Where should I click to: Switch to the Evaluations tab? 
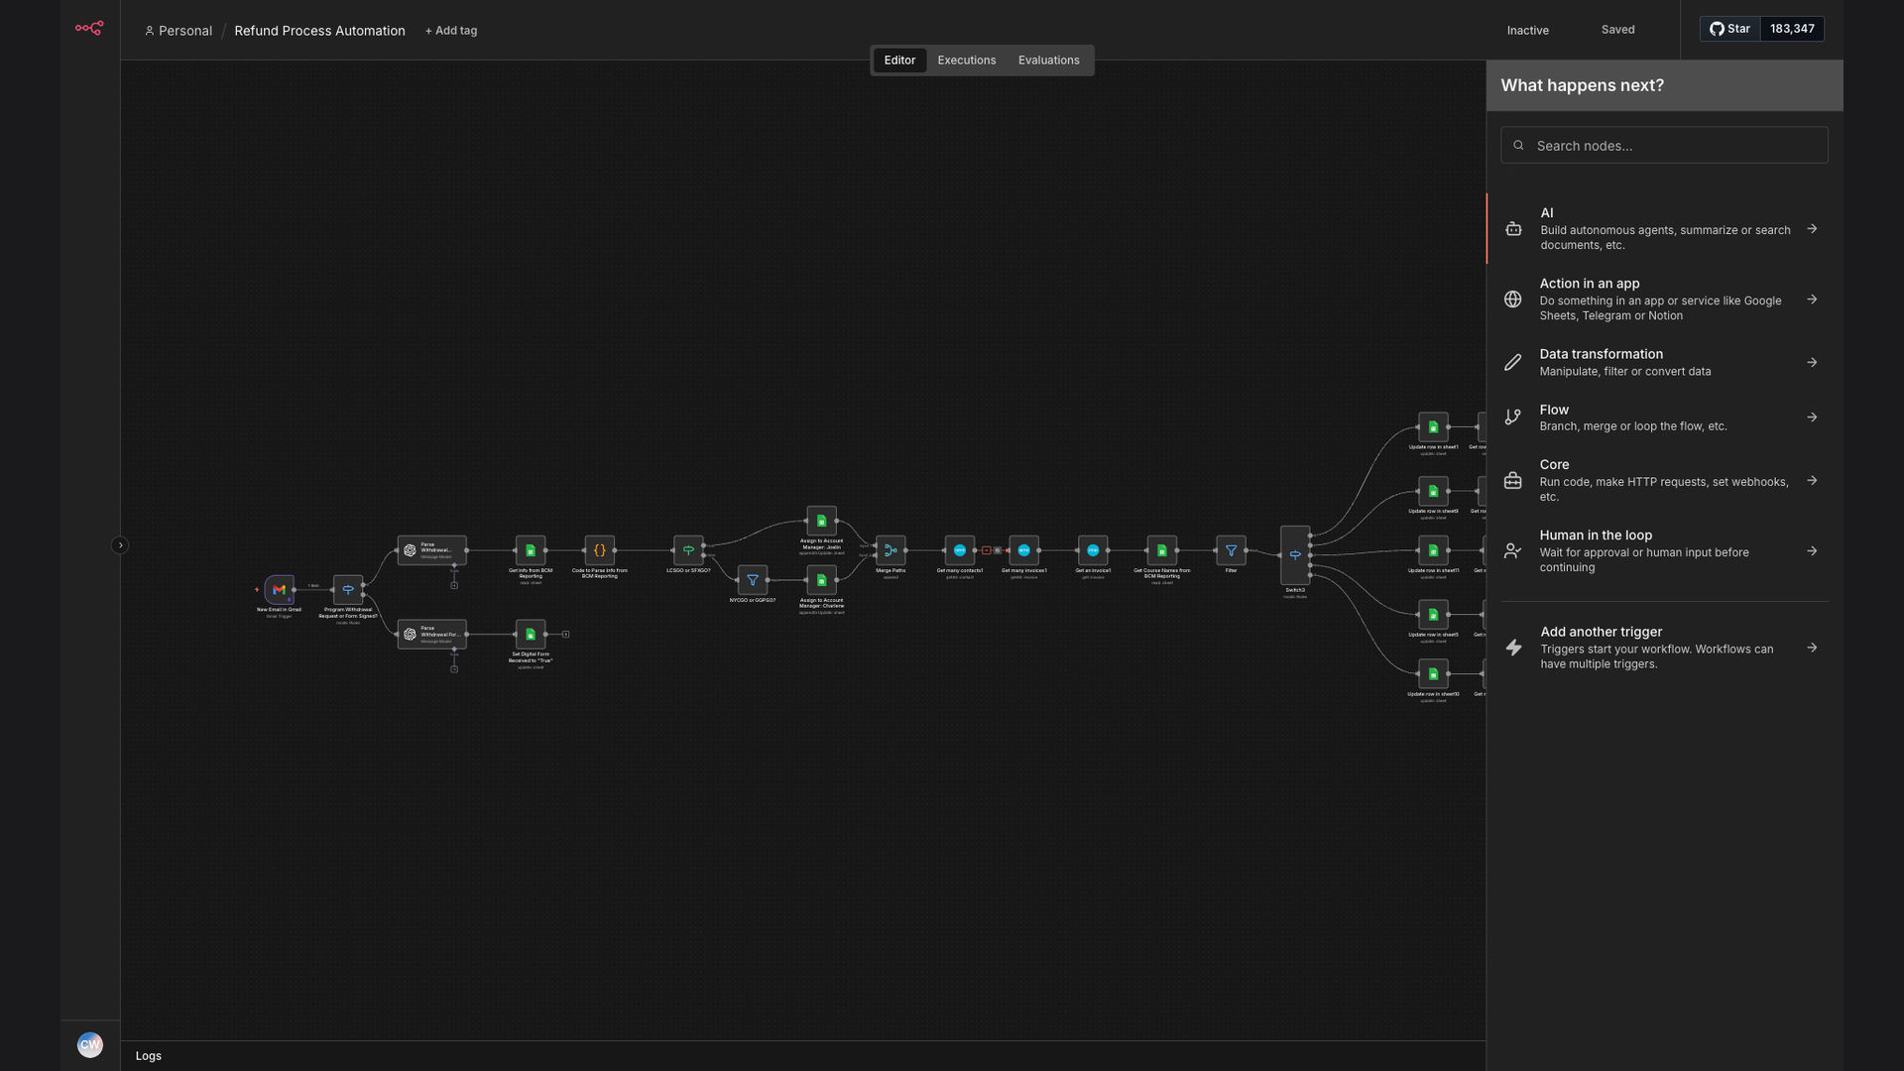point(1048,60)
